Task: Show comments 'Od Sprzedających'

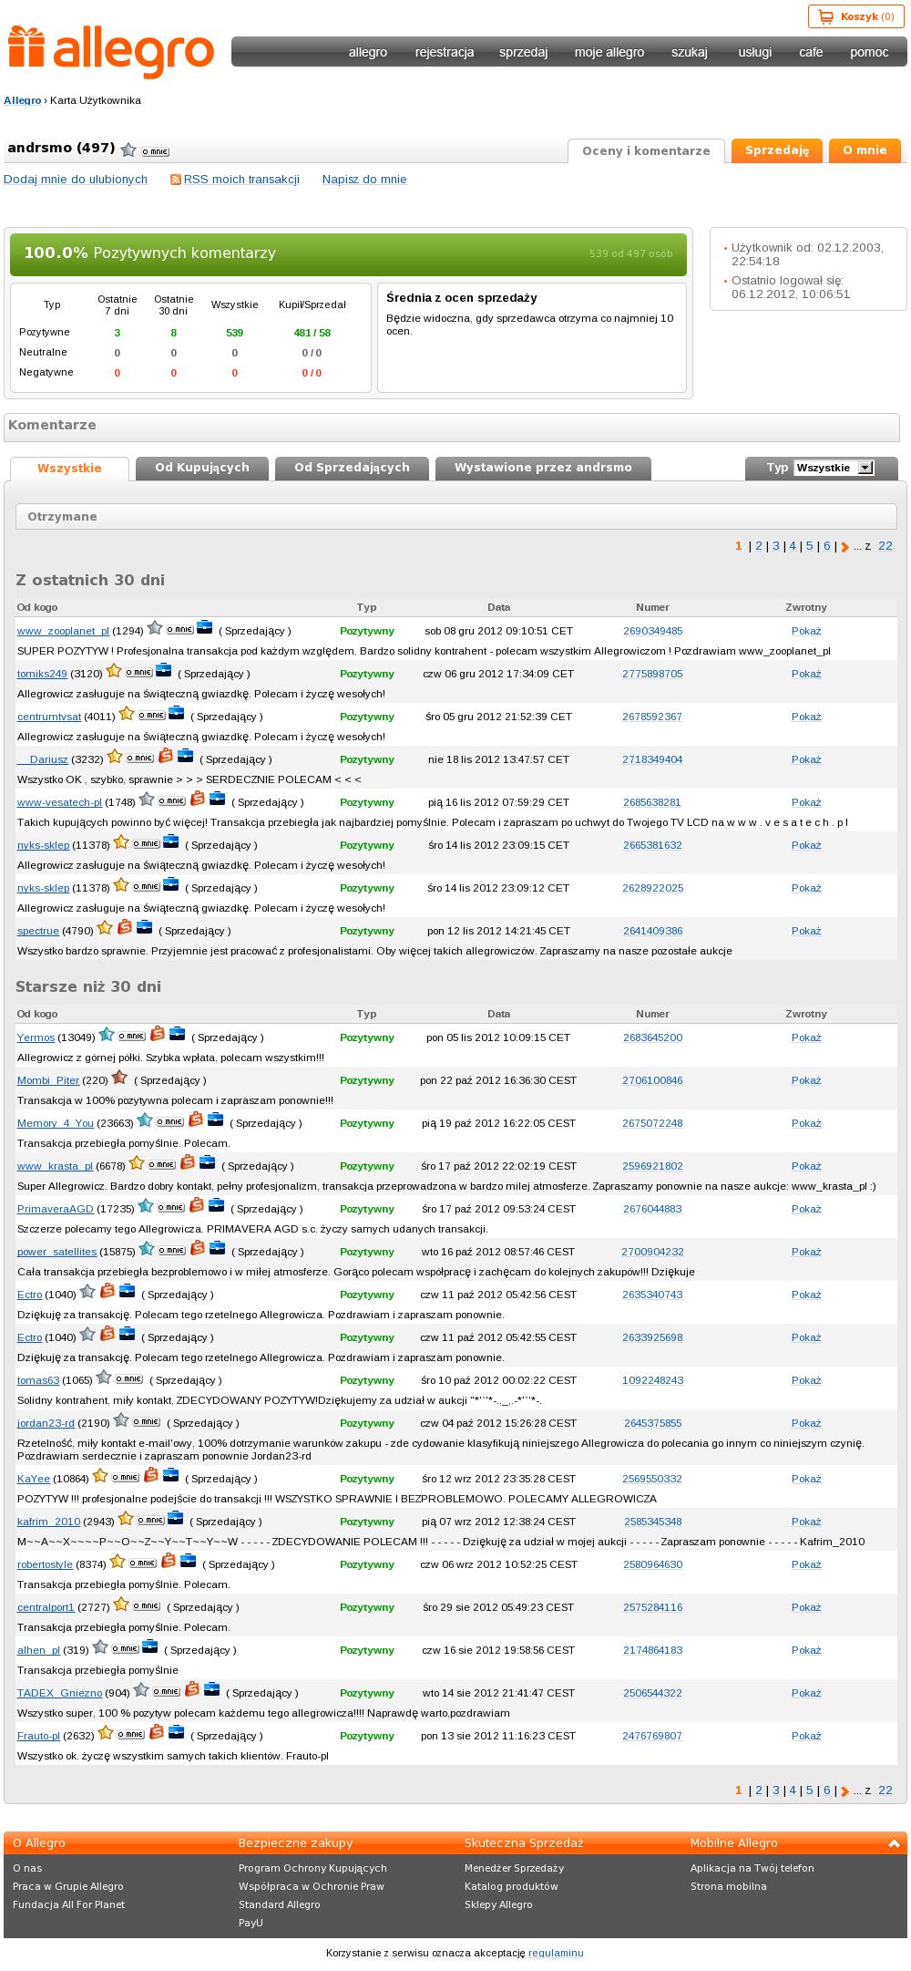Action: click(x=352, y=468)
